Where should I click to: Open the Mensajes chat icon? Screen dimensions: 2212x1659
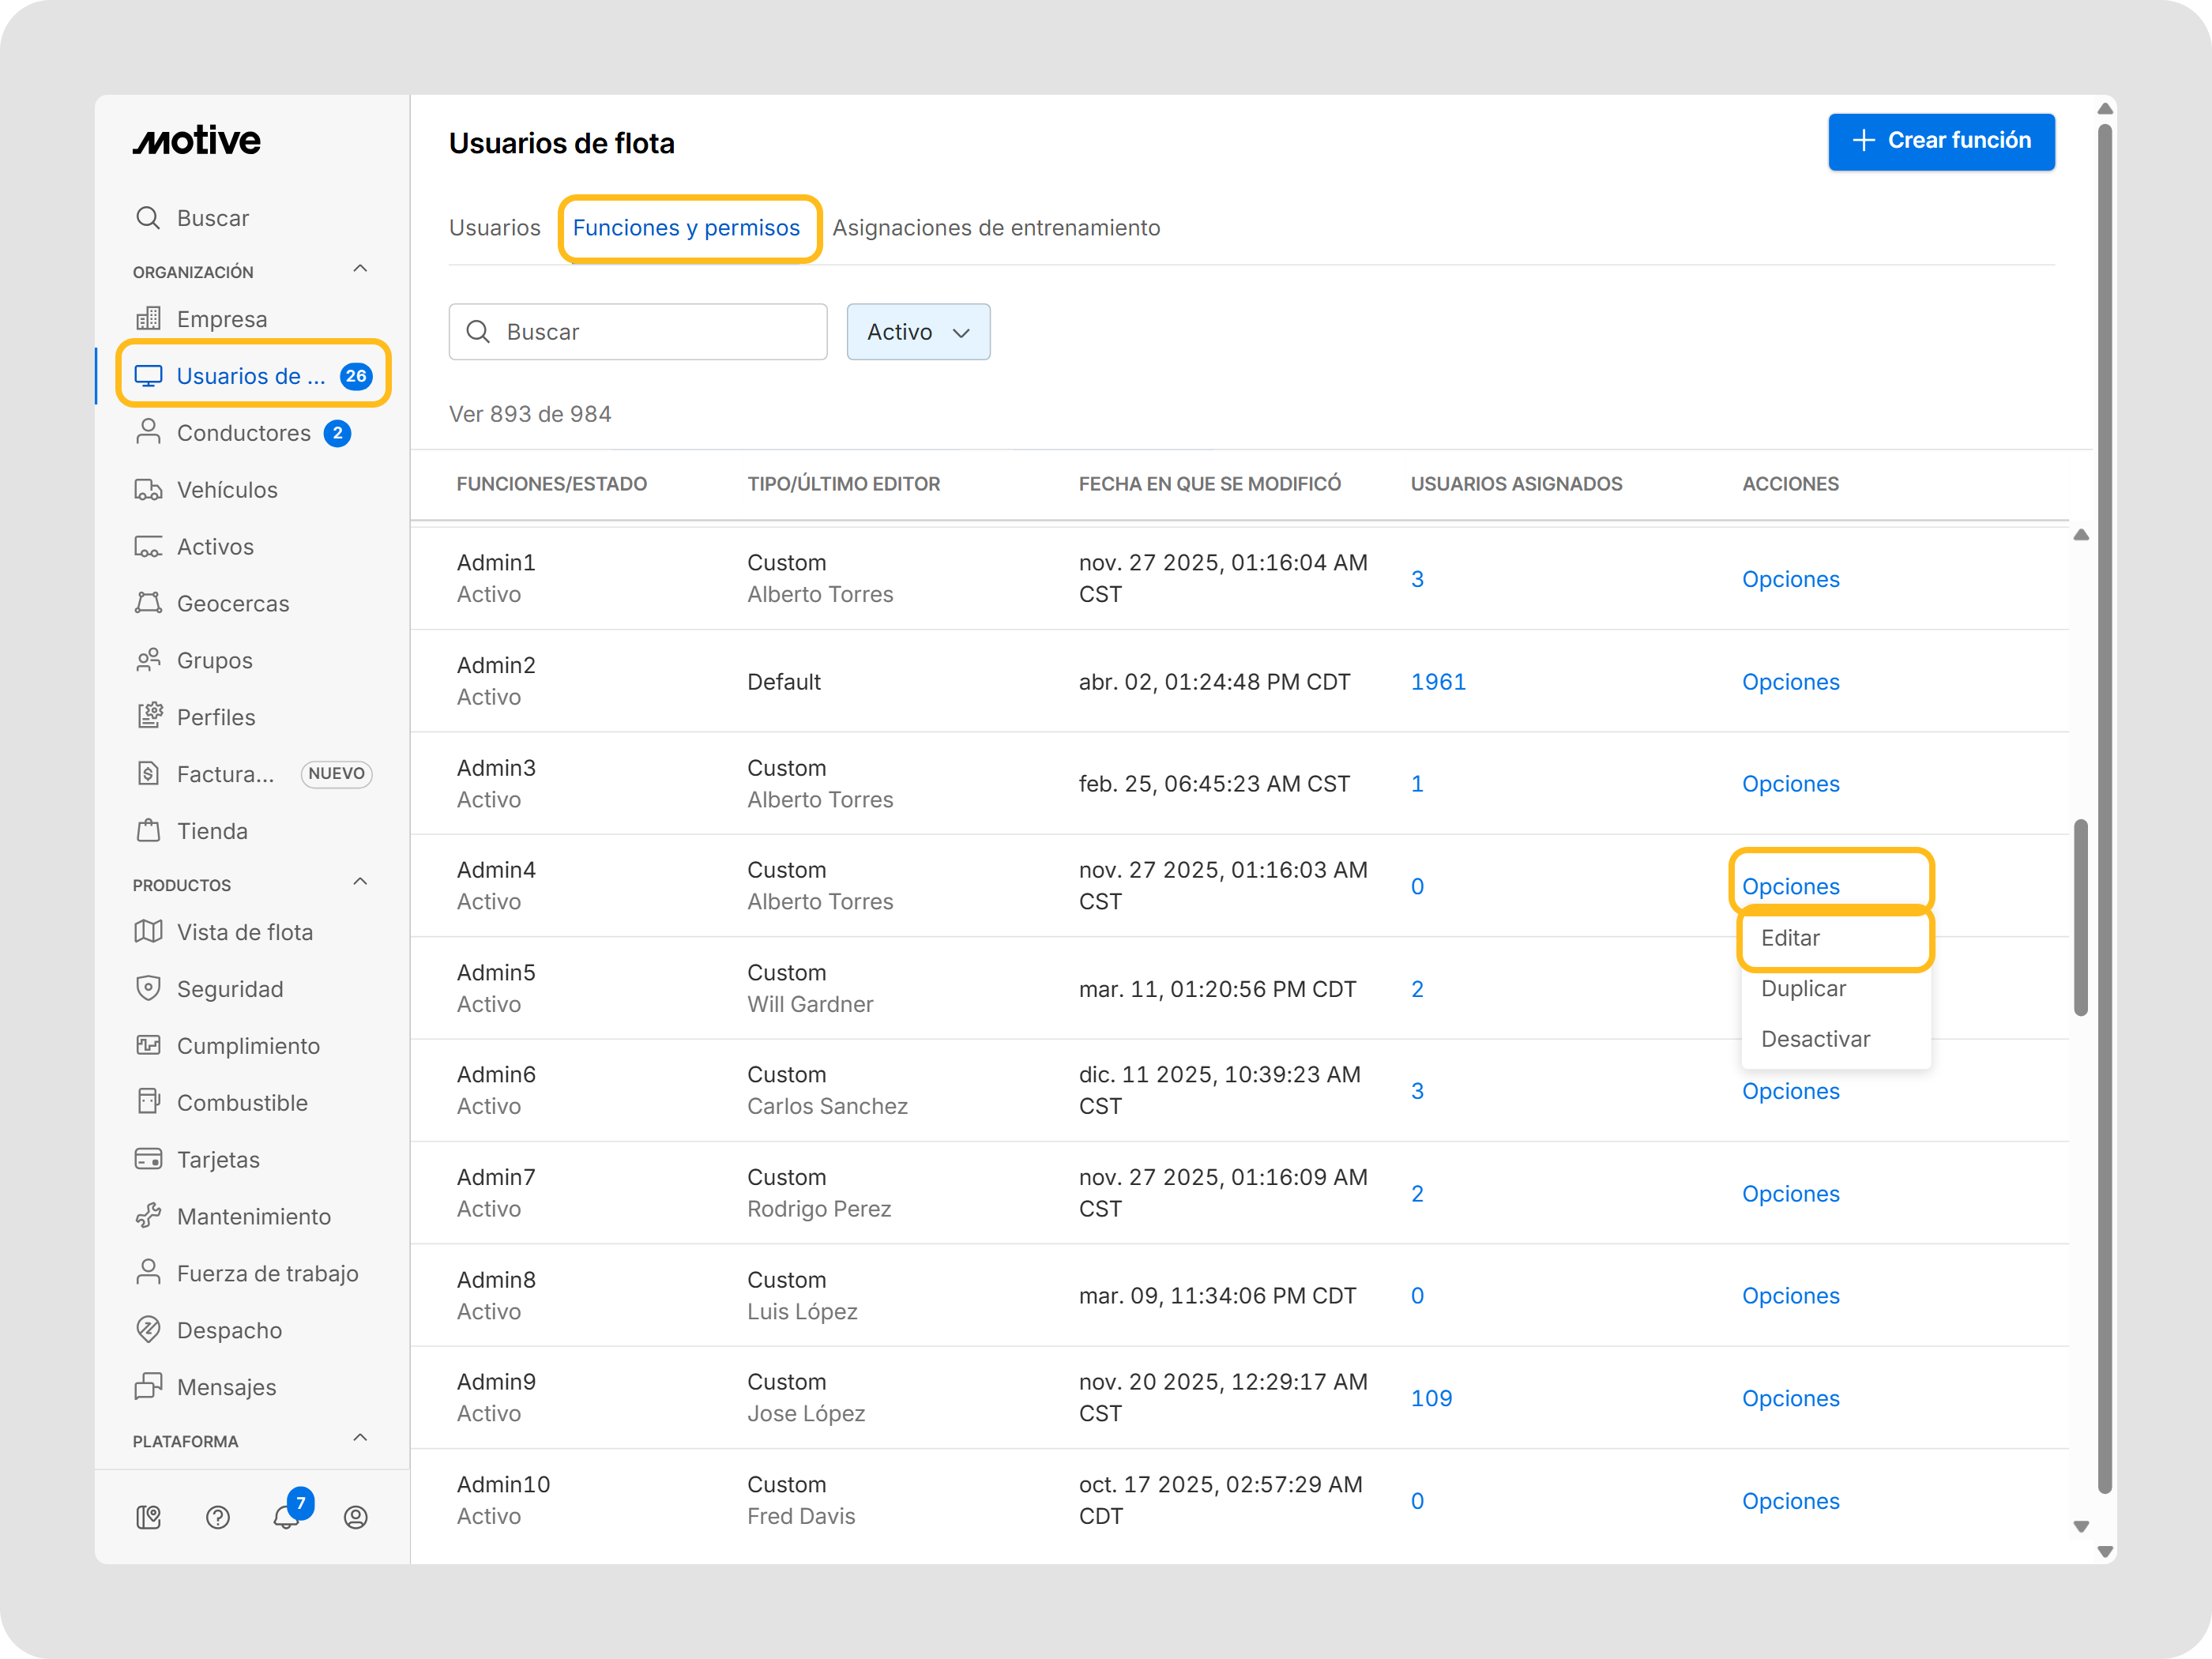point(148,1386)
